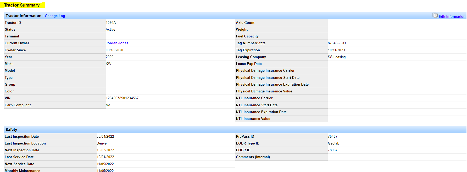Click the Tag Number/State label
The image size is (467, 172).
point(251,43)
